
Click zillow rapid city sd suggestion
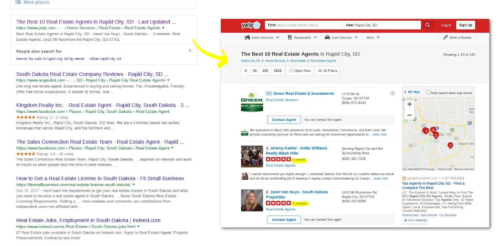click(105, 59)
